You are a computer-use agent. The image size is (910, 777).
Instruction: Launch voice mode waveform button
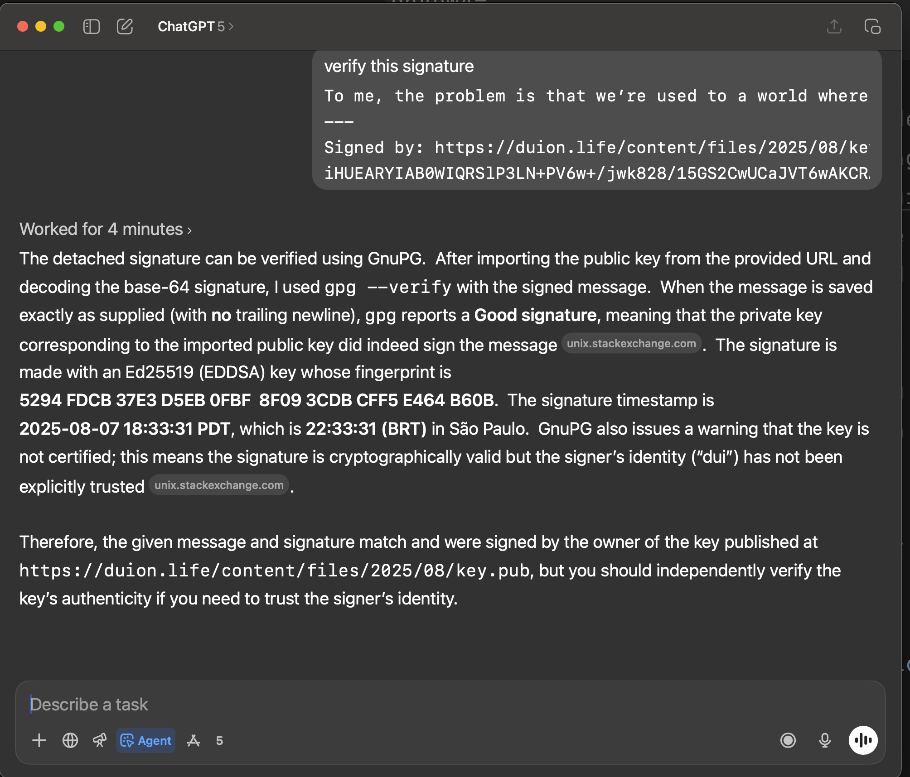tap(863, 741)
